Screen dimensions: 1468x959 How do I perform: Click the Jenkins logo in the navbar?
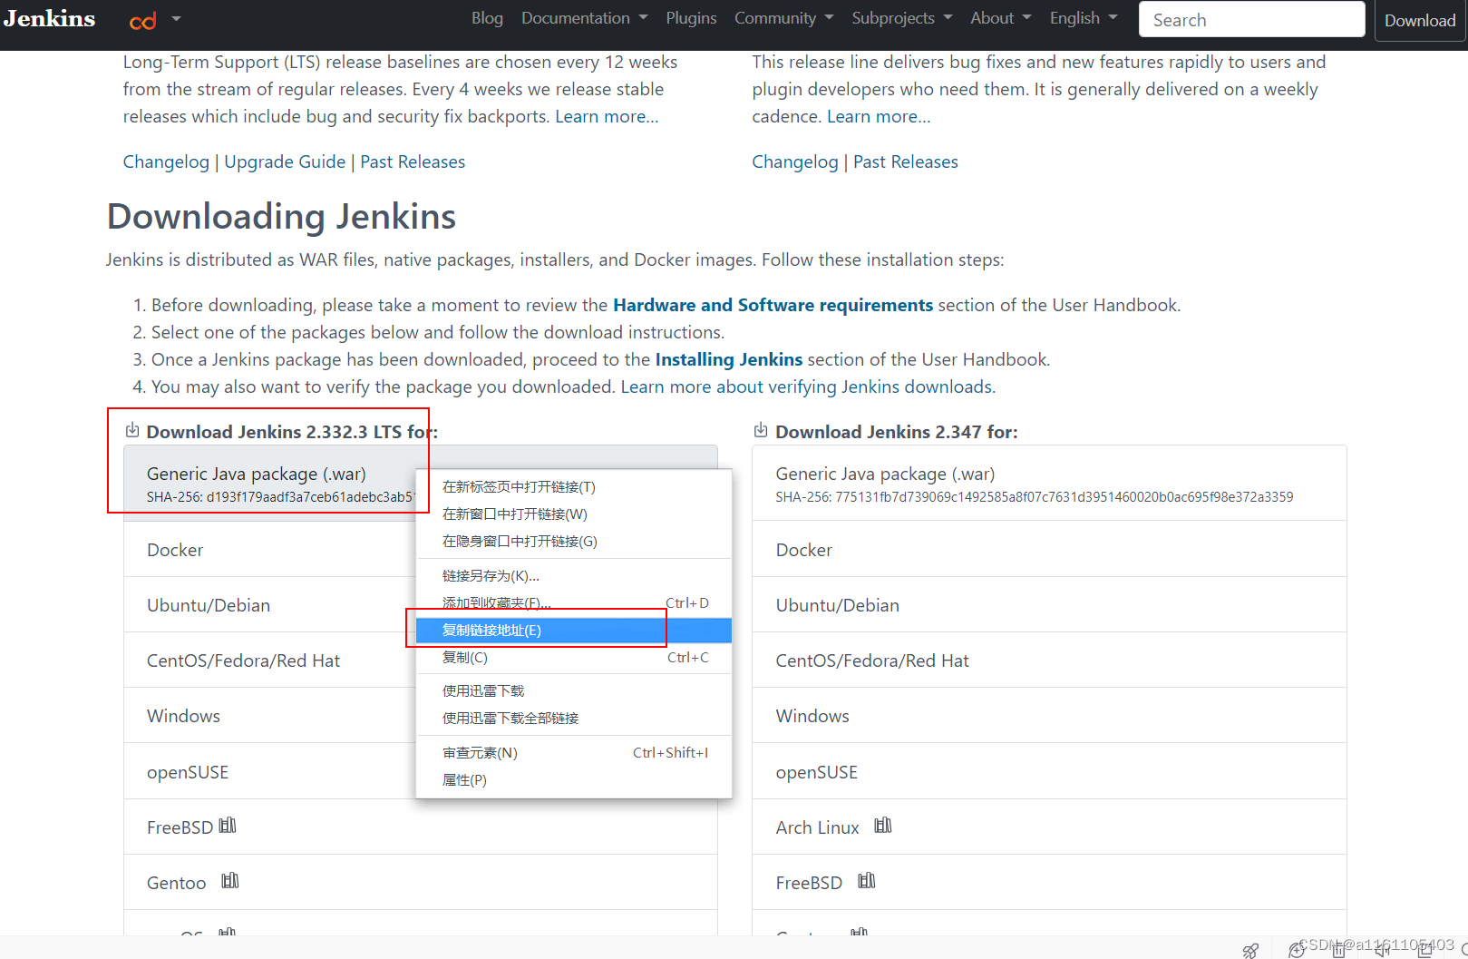click(x=50, y=18)
